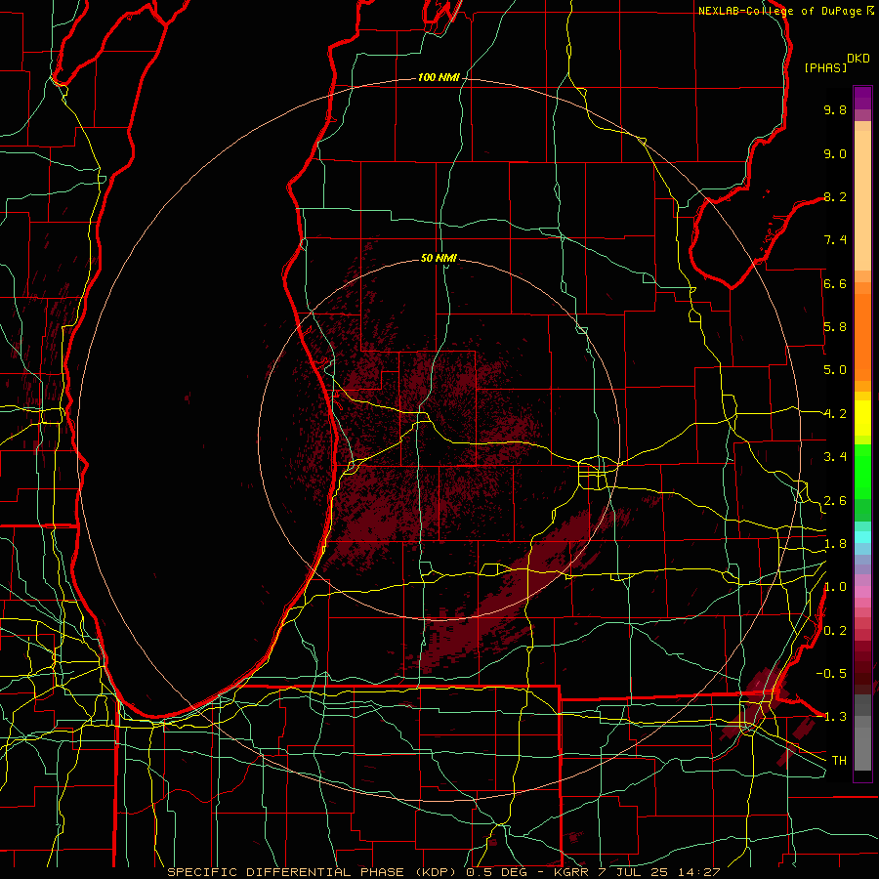Click the 1.8 value on the color scale
The image size is (879, 879).
[835, 544]
